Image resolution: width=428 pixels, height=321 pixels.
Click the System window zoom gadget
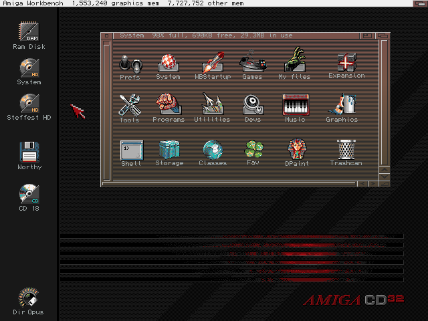[367, 35]
